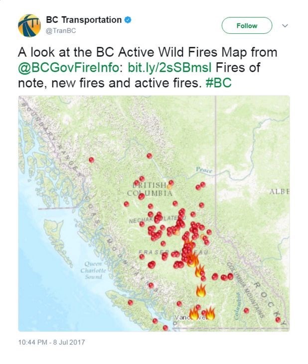This screenshot has width=308, height=364.
Task: Select the red marker on western Vancouver Island
Action: (x=130, y=302)
